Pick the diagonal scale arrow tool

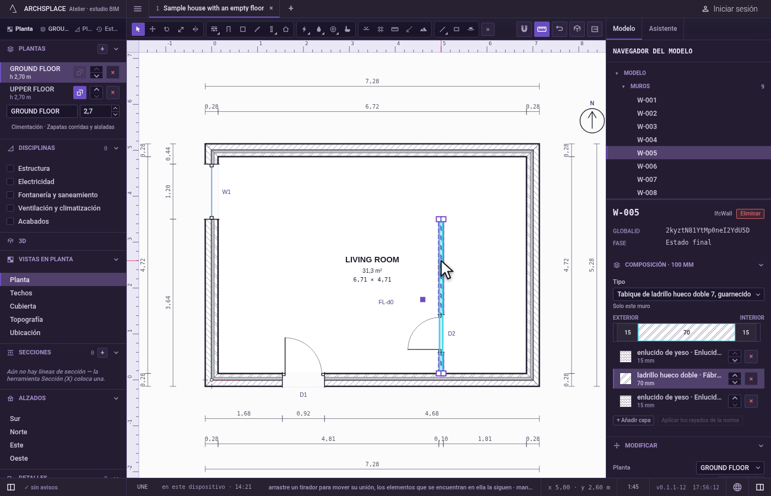[x=181, y=29]
